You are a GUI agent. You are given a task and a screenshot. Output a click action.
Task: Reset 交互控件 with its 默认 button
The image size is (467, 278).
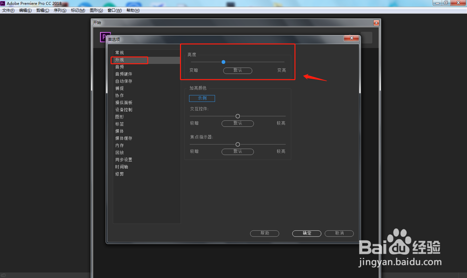(x=238, y=123)
